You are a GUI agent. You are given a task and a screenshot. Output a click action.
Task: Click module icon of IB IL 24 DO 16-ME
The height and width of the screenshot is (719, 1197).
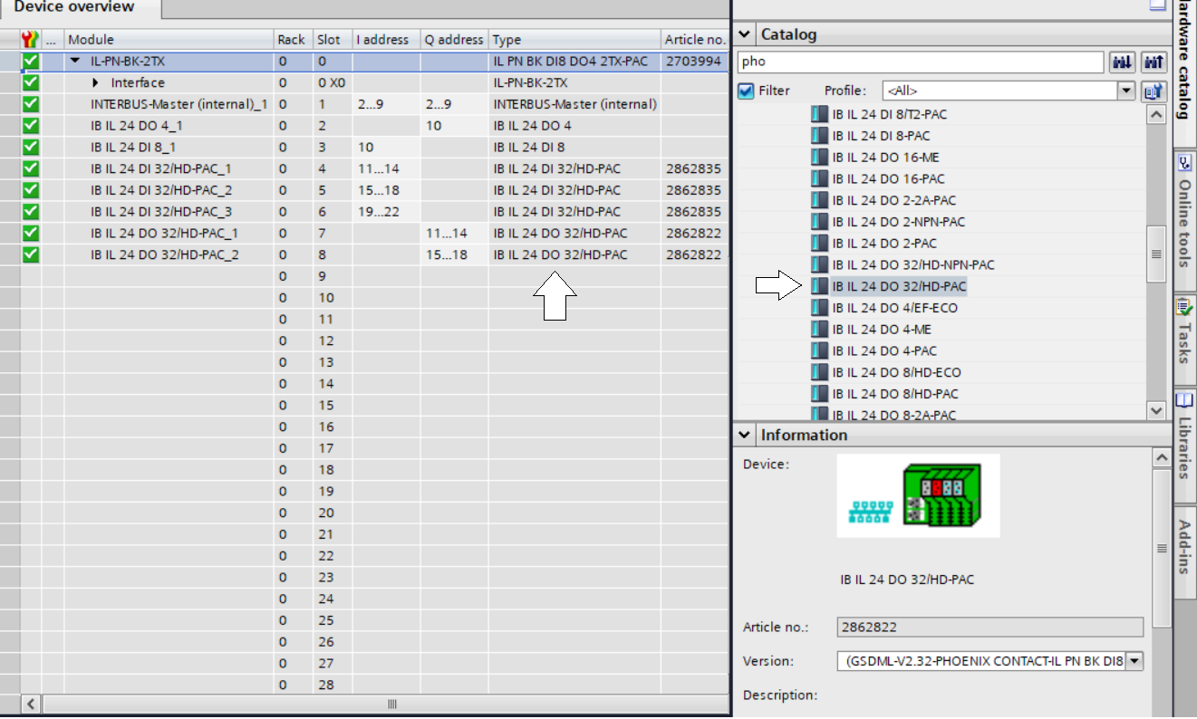pos(820,158)
